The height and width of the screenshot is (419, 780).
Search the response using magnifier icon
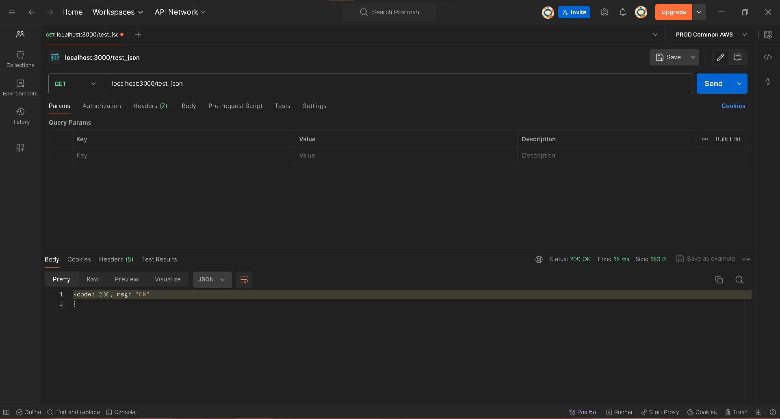pyautogui.click(x=739, y=280)
